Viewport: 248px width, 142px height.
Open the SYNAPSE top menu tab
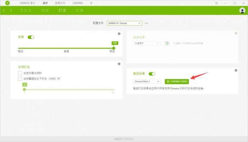(27, 3)
